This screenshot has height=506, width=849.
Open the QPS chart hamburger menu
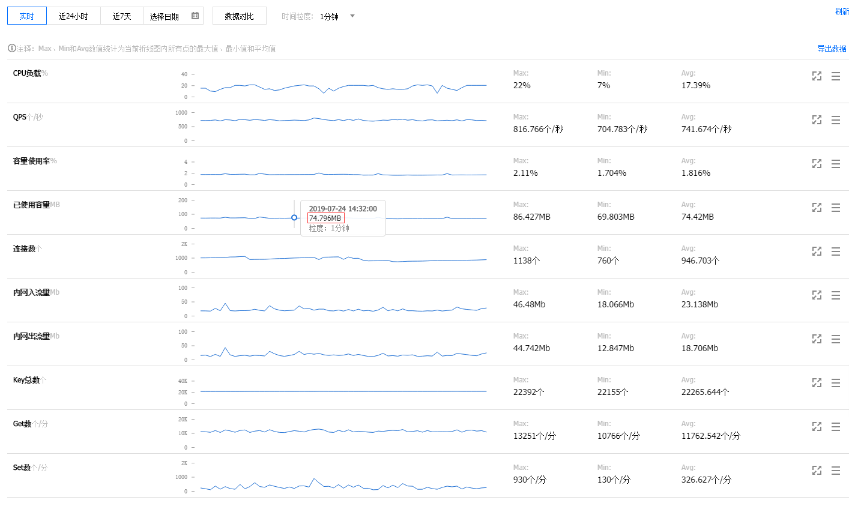pyautogui.click(x=836, y=120)
